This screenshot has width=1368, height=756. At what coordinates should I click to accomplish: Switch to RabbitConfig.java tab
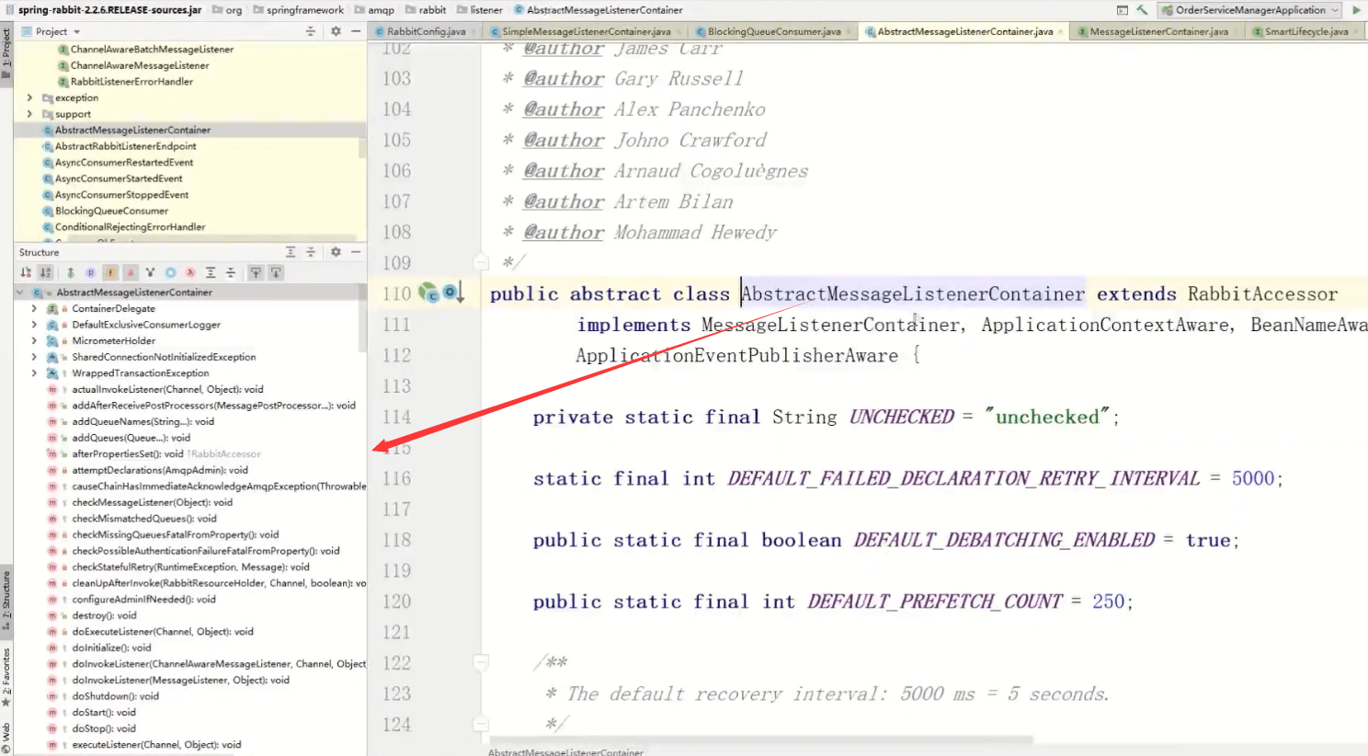click(x=425, y=31)
